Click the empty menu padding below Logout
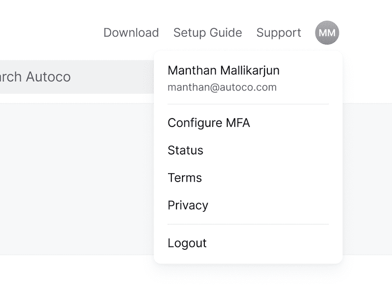Screen dimensions: 392x296 pos(248,258)
